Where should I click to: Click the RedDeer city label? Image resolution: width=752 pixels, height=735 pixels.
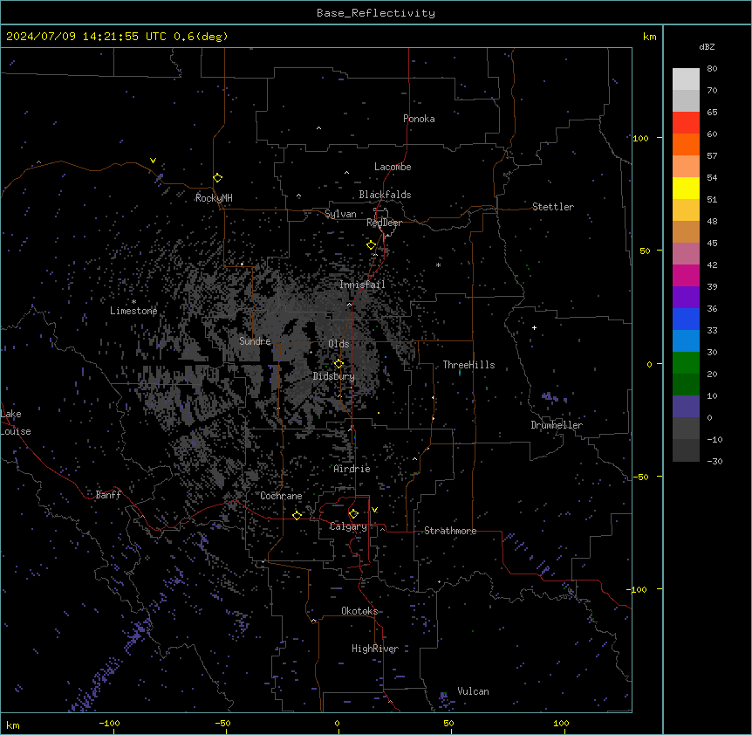tap(384, 223)
